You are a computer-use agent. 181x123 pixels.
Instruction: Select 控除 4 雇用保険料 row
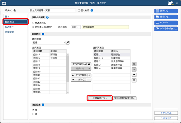(112, 68)
